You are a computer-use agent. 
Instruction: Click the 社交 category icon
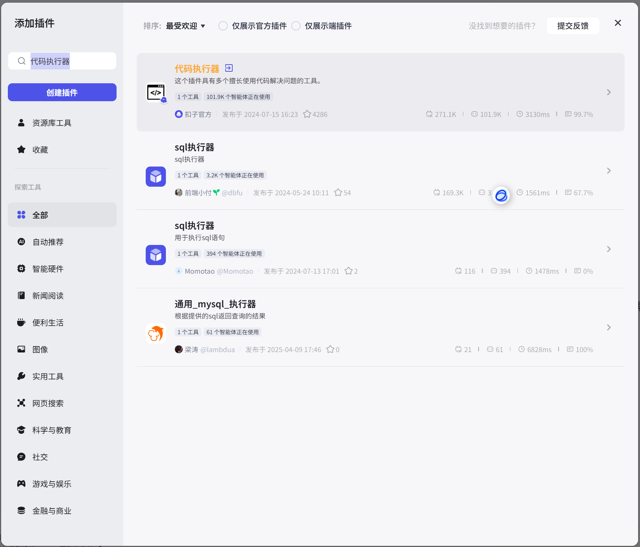pos(21,457)
